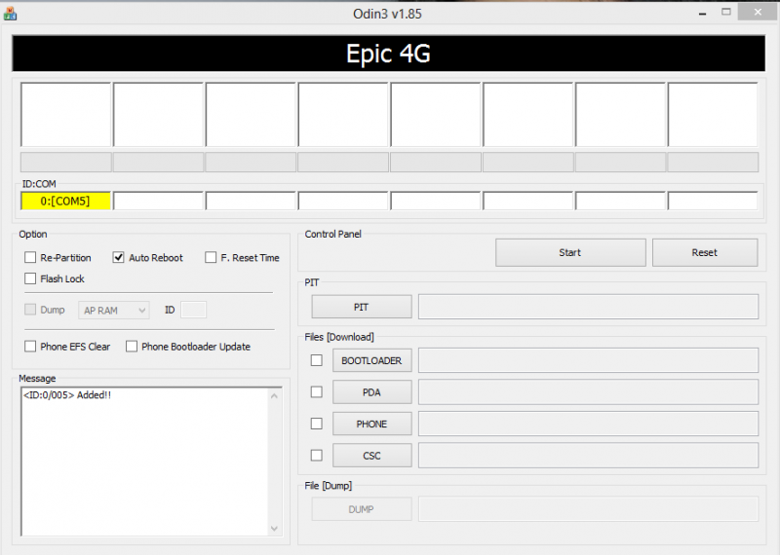This screenshot has width=780, height=555.
Task: Choose a file with BOOTLOADER button
Action: click(x=371, y=360)
